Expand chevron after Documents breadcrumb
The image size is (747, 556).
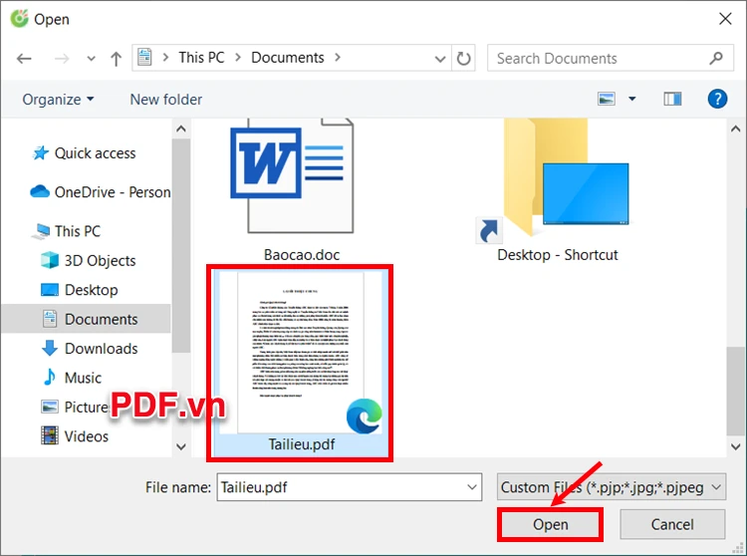338,58
